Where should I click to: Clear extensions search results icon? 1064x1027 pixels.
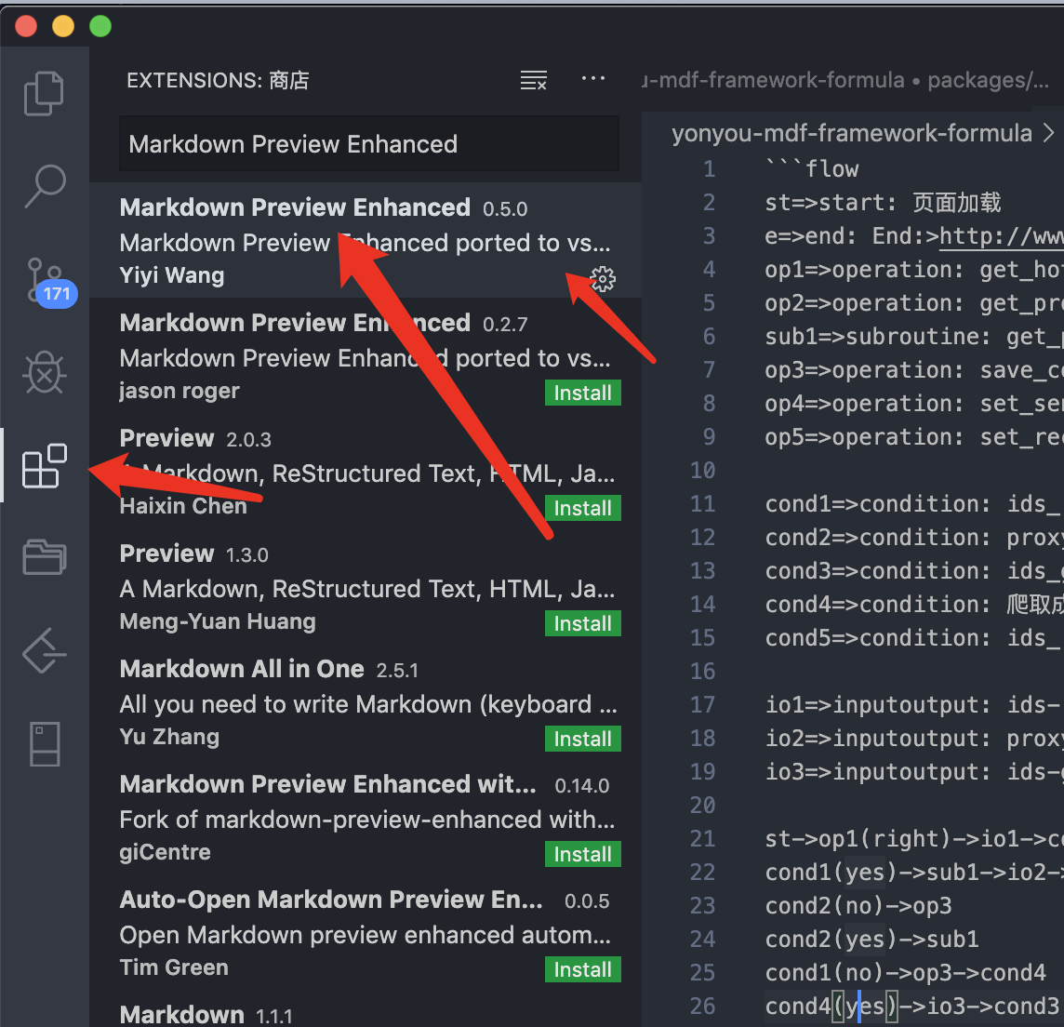[533, 80]
